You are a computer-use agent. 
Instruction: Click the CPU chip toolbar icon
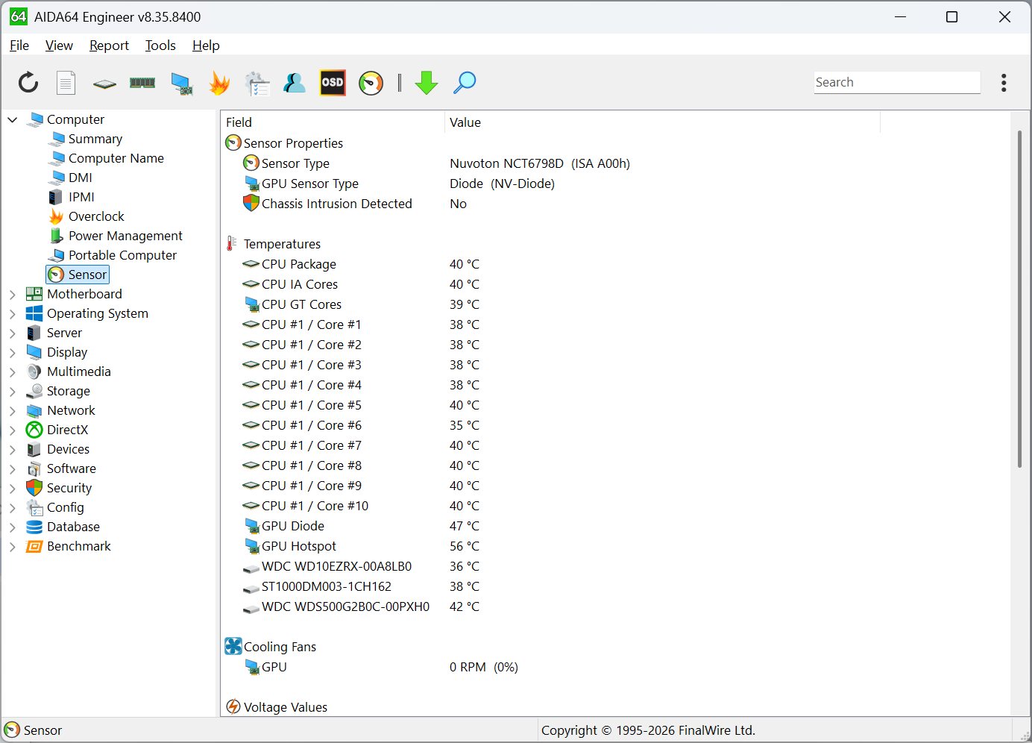click(104, 84)
